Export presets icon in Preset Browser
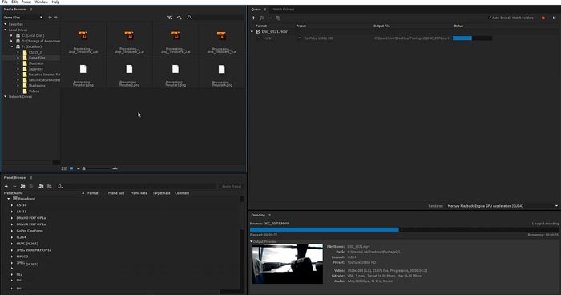This screenshot has width=561, height=295. click(50, 186)
